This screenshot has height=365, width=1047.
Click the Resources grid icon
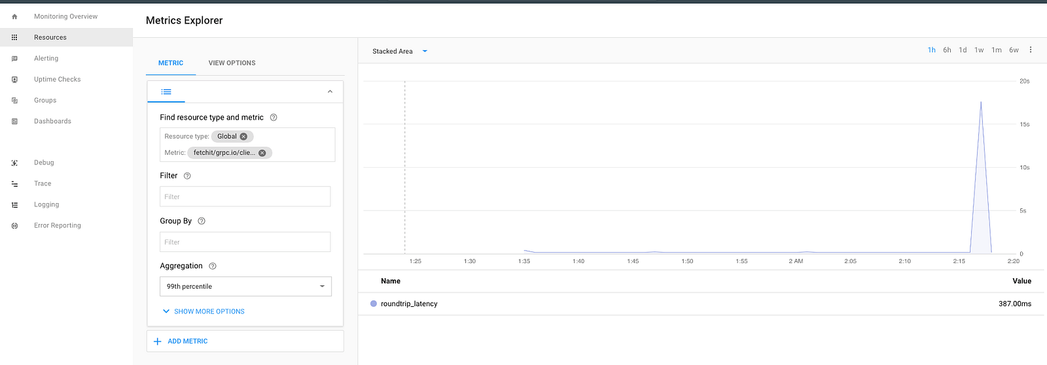(x=14, y=37)
